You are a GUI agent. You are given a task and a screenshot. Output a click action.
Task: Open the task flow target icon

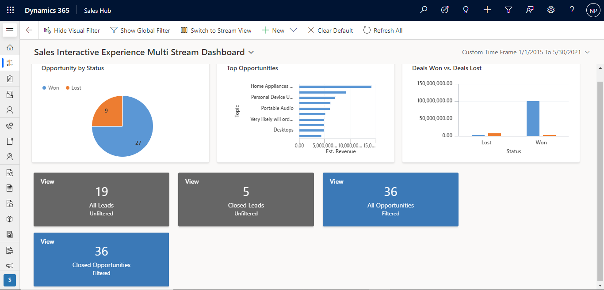[x=445, y=10]
